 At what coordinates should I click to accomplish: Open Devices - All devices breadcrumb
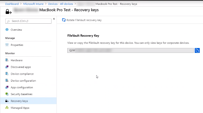click(x=60, y=4)
